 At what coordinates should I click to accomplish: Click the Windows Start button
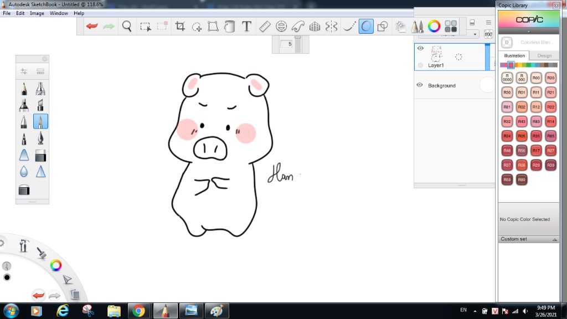point(11,311)
